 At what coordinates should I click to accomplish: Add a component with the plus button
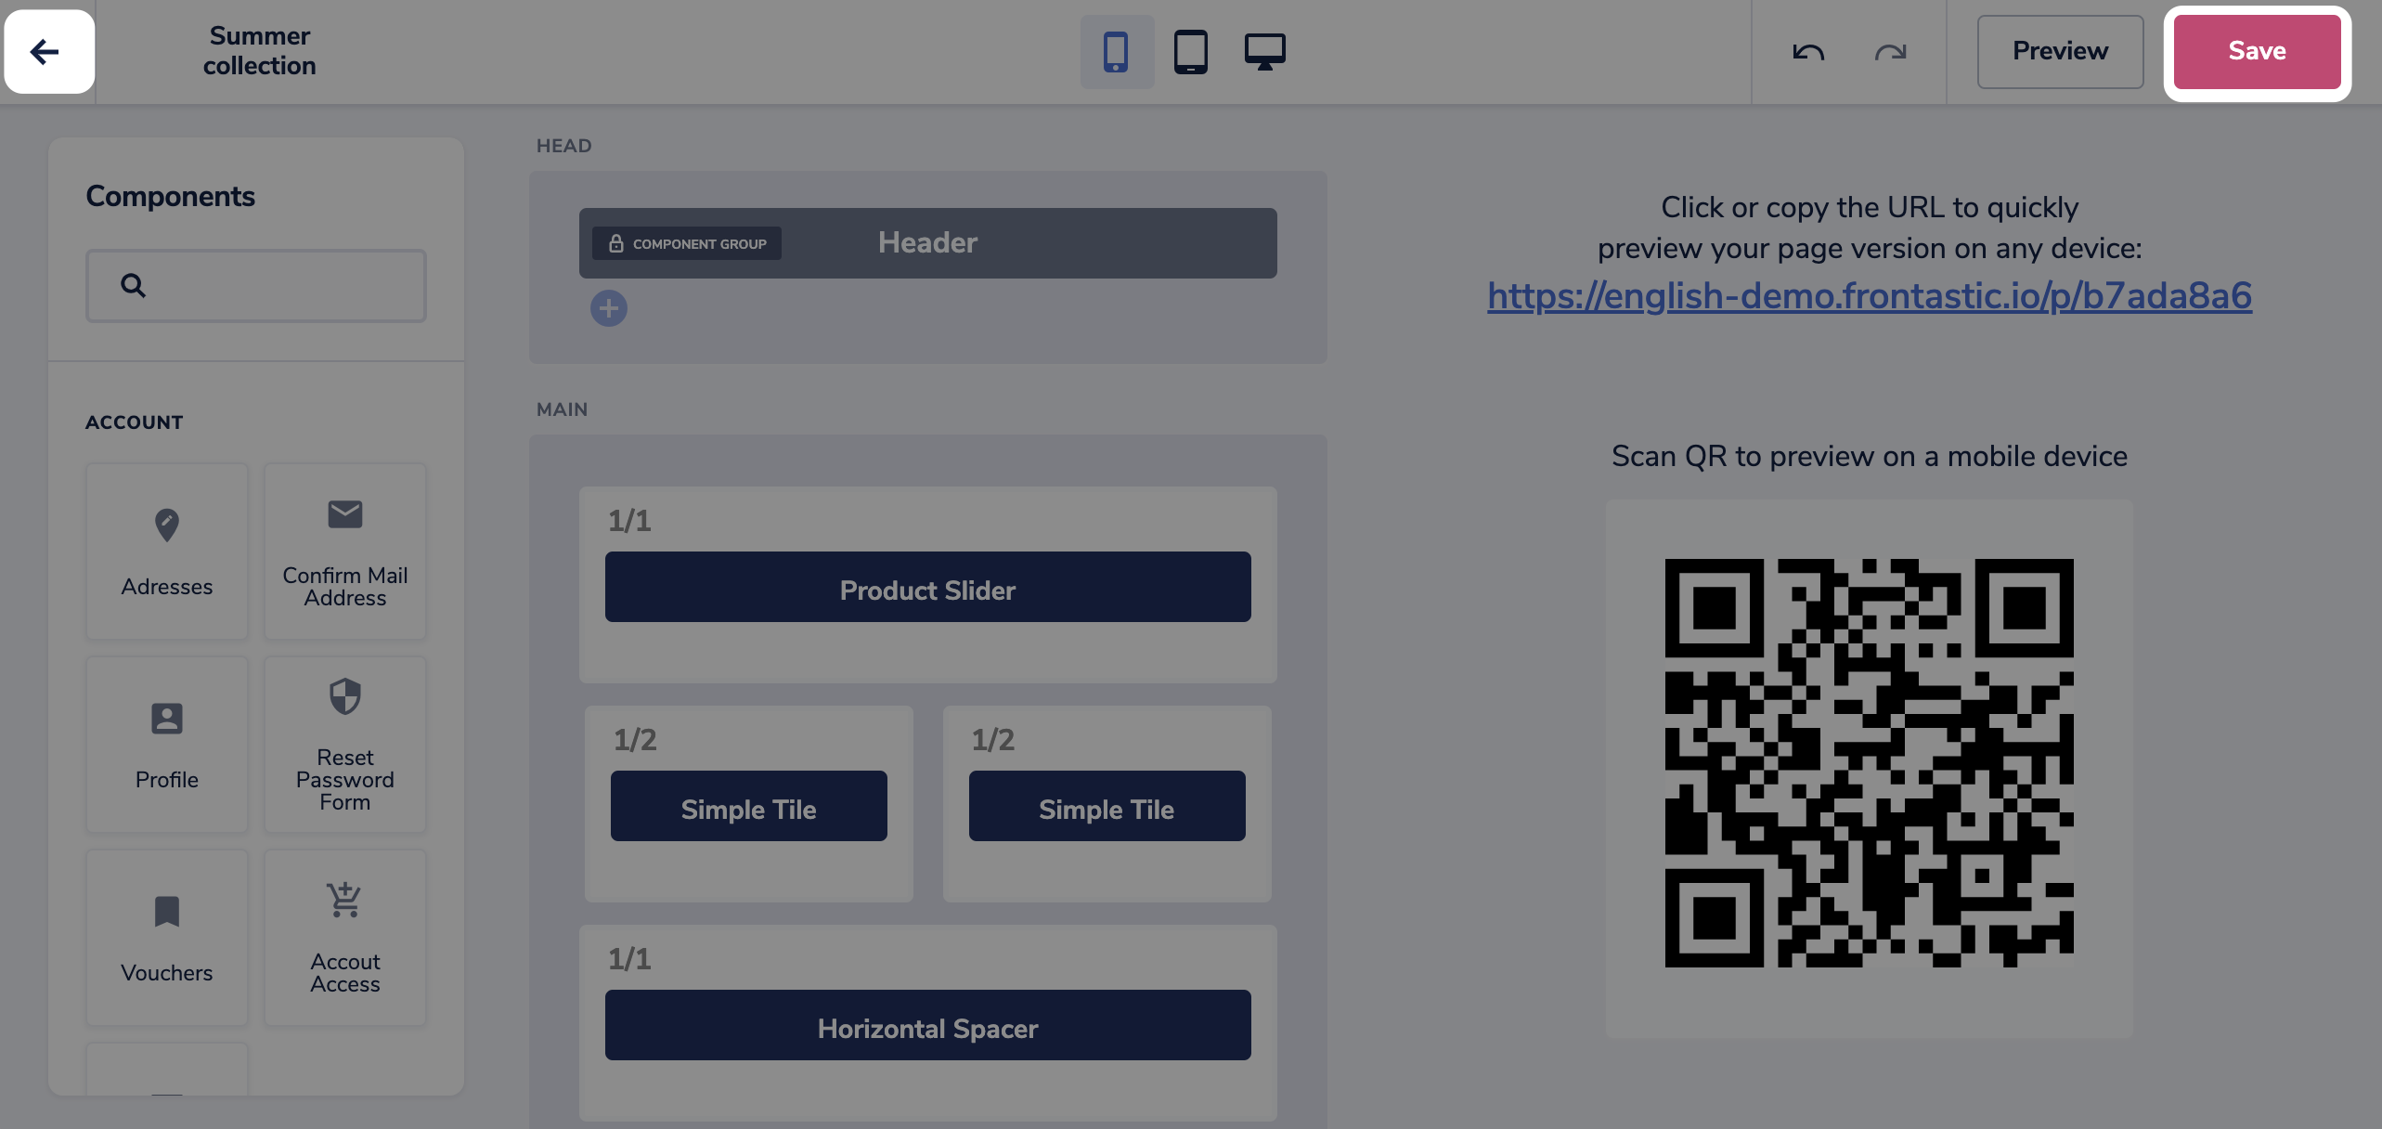coord(609,308)
